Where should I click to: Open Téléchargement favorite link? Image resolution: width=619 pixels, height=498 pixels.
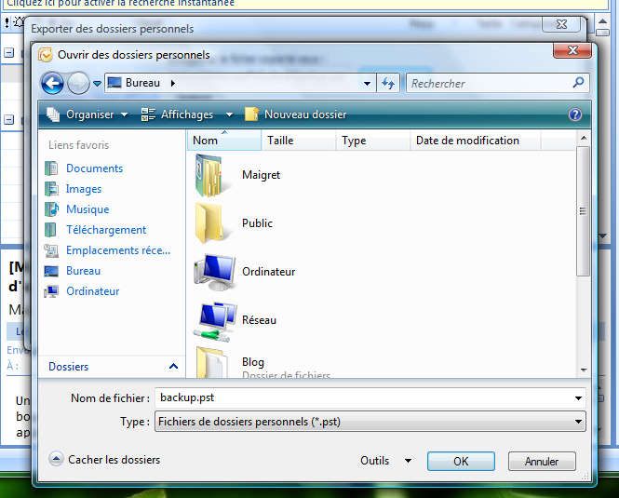(106, 230)
